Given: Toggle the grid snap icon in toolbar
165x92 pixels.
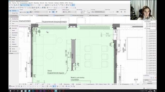Looking at the screenshot, I should pyautogui.click(x=32, y=5).
